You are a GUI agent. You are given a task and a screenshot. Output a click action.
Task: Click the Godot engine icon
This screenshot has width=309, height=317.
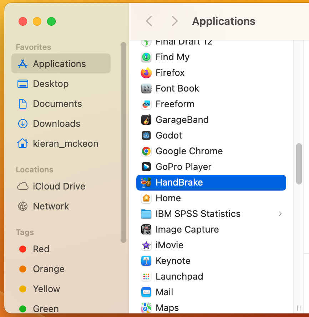tap(146, 135)
